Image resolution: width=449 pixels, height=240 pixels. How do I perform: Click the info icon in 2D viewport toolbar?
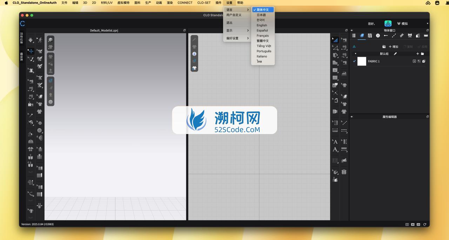(x=194, y=54)
